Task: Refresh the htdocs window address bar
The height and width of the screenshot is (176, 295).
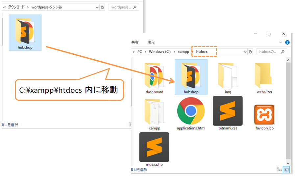Action: point(250,52)
